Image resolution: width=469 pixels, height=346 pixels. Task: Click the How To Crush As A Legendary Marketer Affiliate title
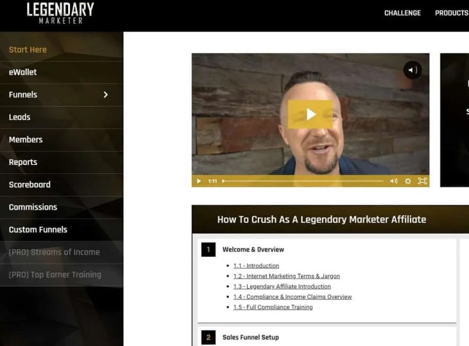321,220
